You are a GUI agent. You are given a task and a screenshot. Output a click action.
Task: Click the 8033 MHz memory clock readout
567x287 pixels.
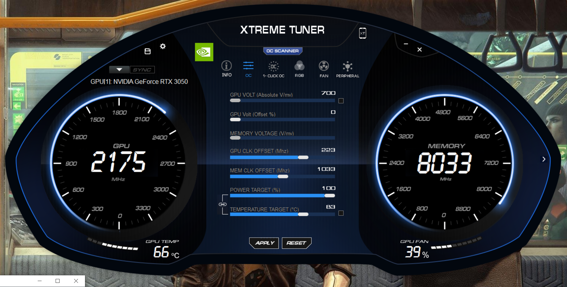click(x=444, y=163)
